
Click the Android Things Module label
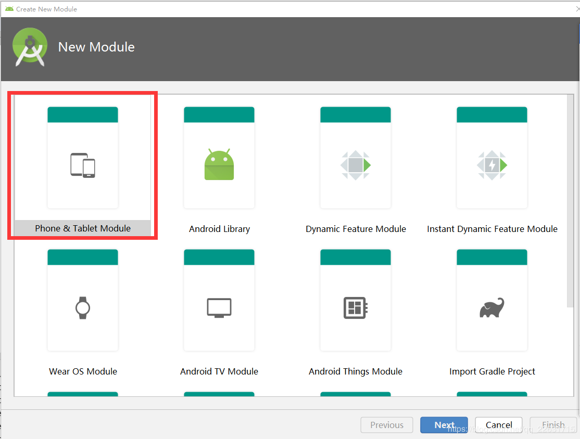[x=356, y=371]
